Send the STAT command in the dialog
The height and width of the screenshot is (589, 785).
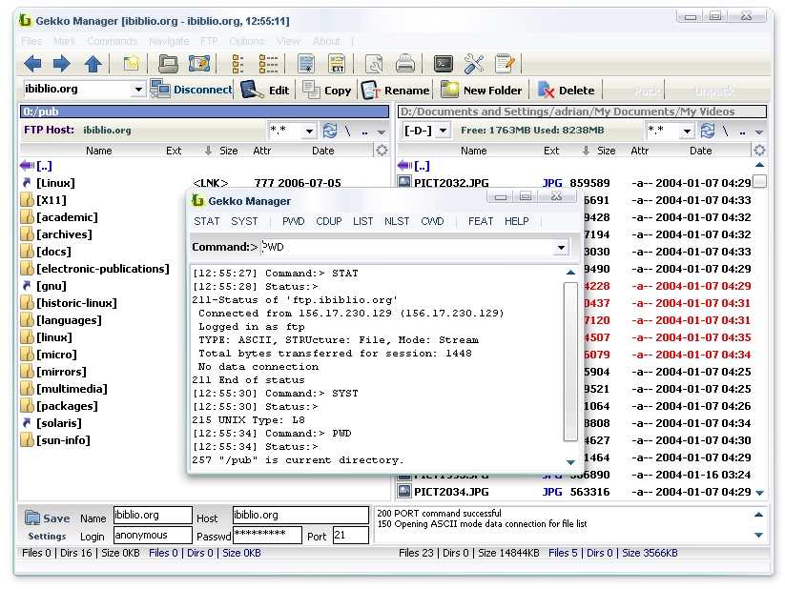pos(207,221)
